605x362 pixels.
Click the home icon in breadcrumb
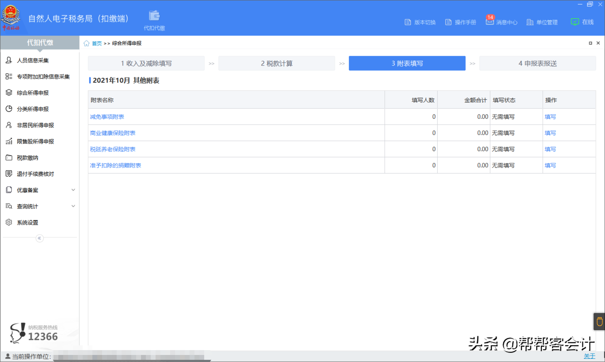[x=86, y=43]
